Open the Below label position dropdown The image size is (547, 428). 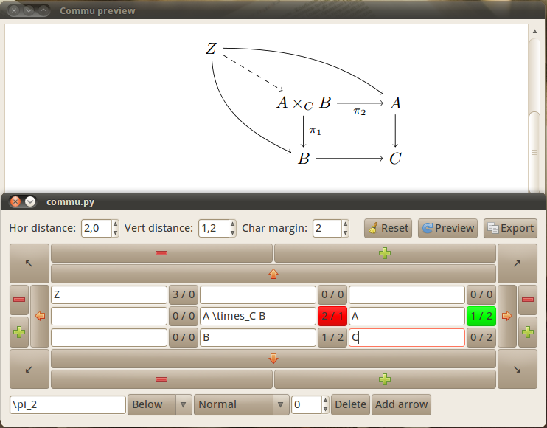[x=160, y=404]
